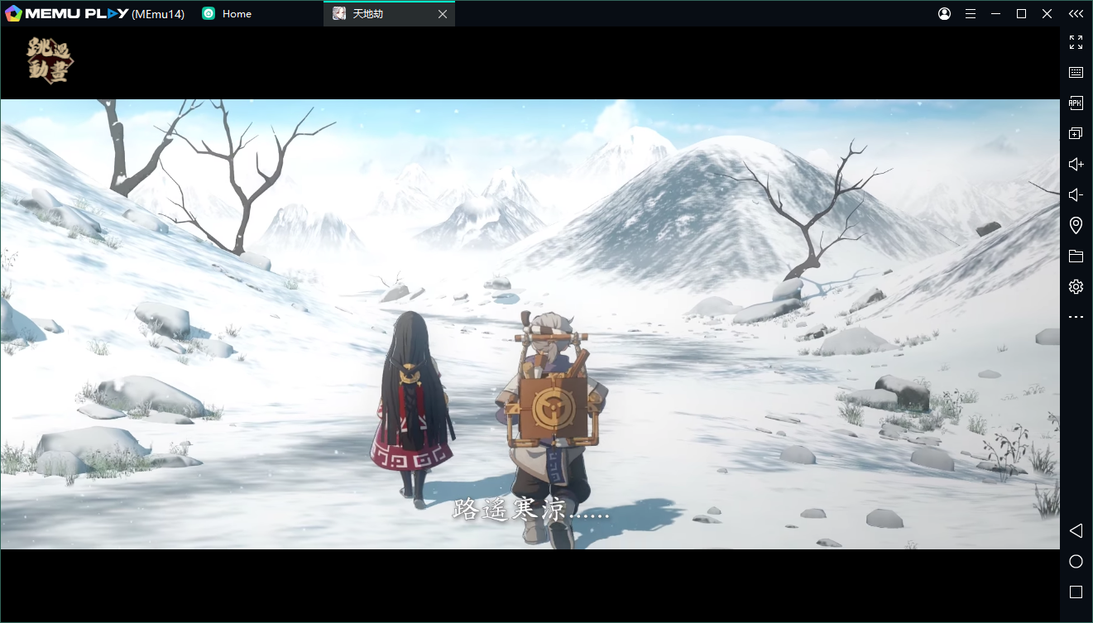Collapse the right sidebar with triple arrows
The width and height of the screenshot is (1093, 623).
point(1076,14)
